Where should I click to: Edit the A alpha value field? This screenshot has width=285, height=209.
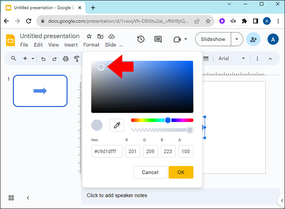[x=186, y=151]
